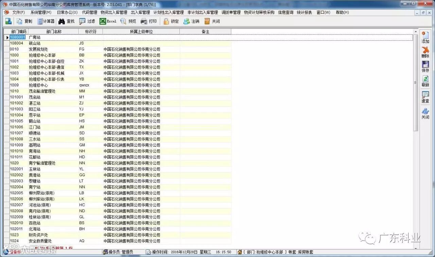Open the 系统管理(M) menu
This screenshot has width=435, height=257.
click(41, 12)
